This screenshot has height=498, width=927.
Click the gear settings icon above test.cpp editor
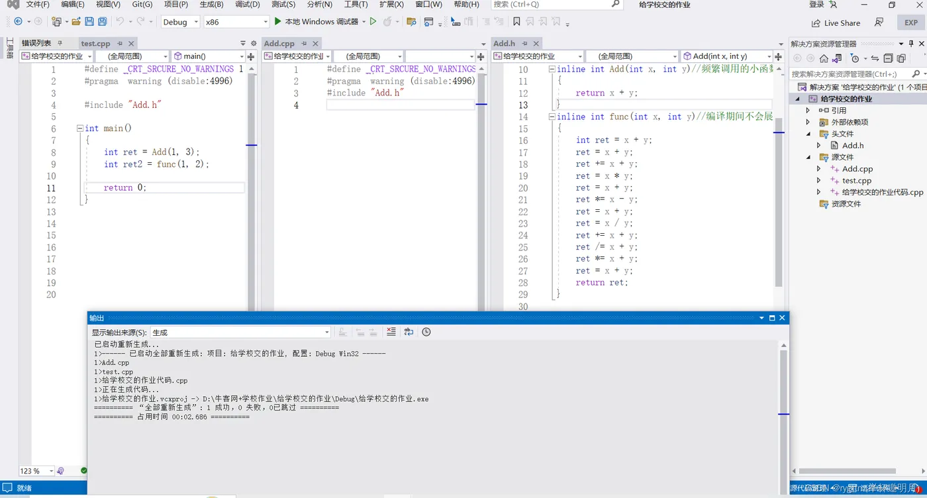[254, 44]
